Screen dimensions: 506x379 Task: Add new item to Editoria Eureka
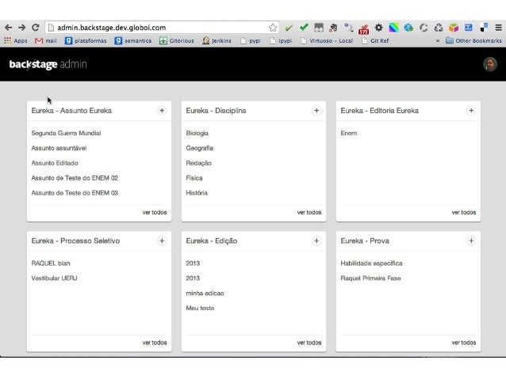point(471,111)
